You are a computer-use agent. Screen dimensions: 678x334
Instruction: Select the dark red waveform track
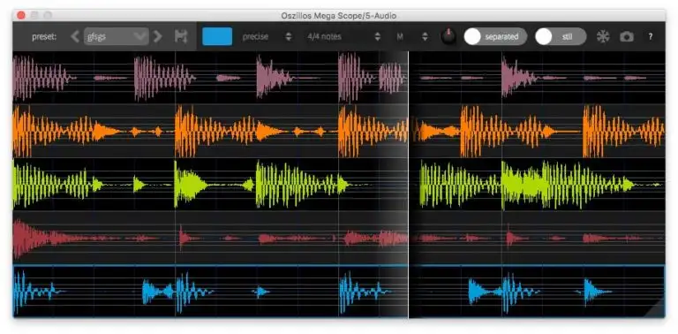point(339,238)
